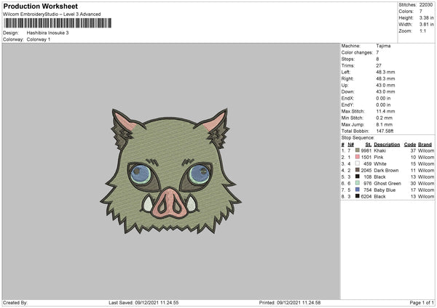Click the 'Right:' measurement label
The width and height of the screenshot is (437, 308).
[x=347, y=78]
